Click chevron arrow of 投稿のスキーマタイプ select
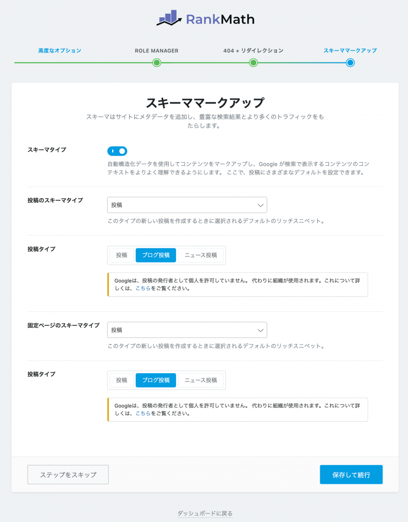This screenshot has height=522, width=408. tap(261, 205)
